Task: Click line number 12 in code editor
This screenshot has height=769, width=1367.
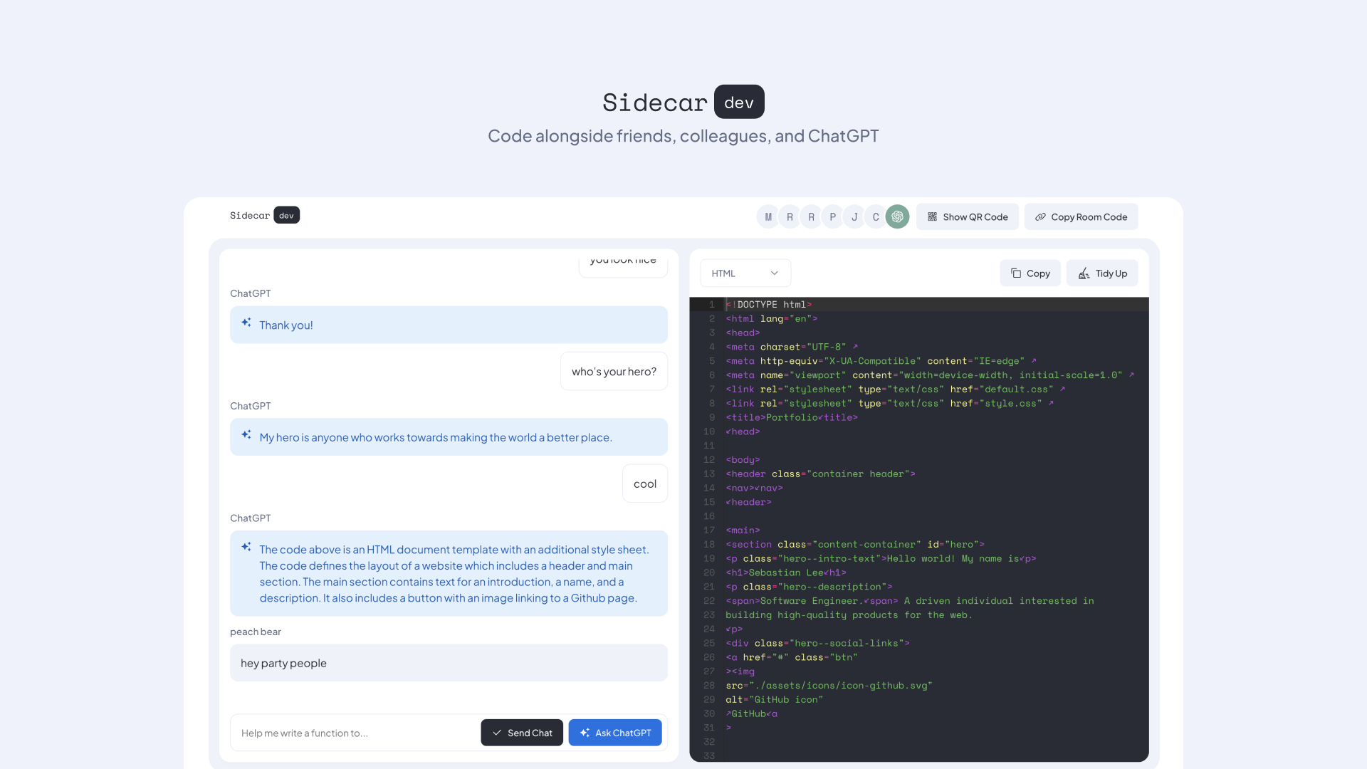Action: (x=709, y=460)
